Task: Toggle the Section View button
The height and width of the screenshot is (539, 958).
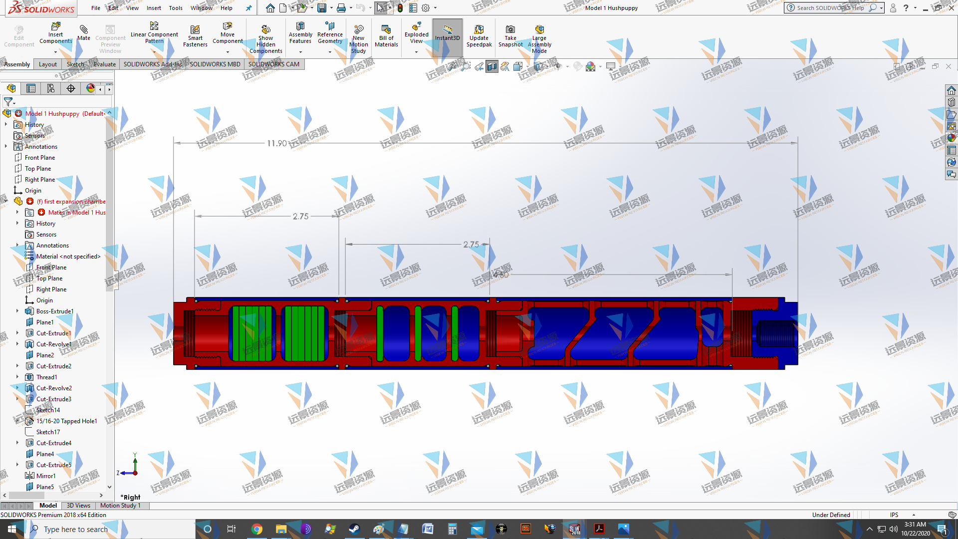Action: pyautogui.click(x=492, y=66)
